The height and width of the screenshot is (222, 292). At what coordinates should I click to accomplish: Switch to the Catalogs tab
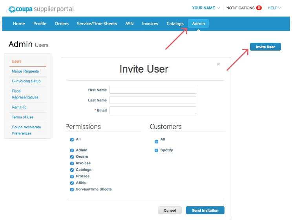(x=175, y=24)
